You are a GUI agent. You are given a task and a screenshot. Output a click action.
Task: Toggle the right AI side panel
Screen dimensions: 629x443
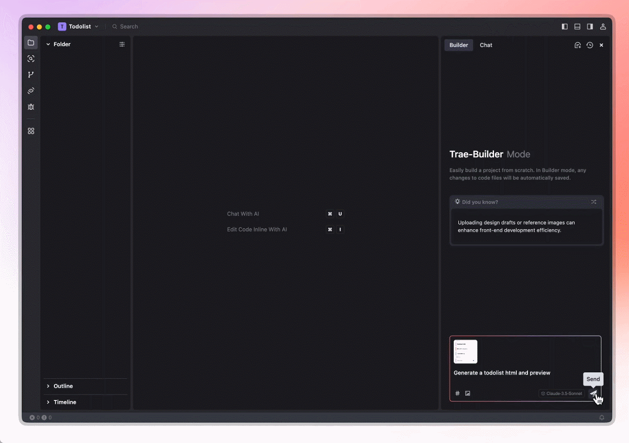590,27
